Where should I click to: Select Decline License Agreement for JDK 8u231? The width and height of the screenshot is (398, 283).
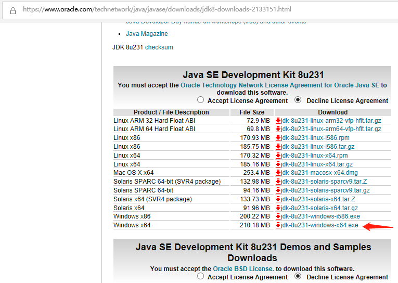298,100
